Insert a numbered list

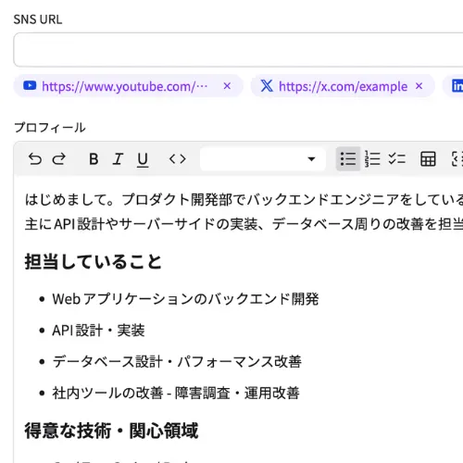point(372,159)
